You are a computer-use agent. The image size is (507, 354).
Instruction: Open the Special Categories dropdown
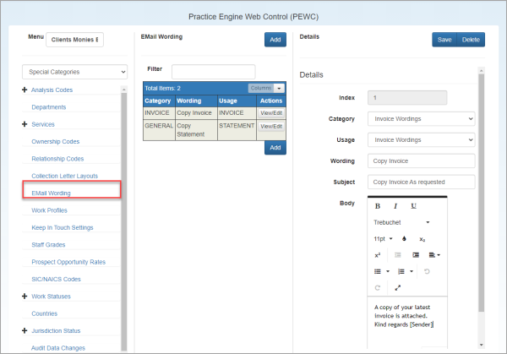click(74, 72)
